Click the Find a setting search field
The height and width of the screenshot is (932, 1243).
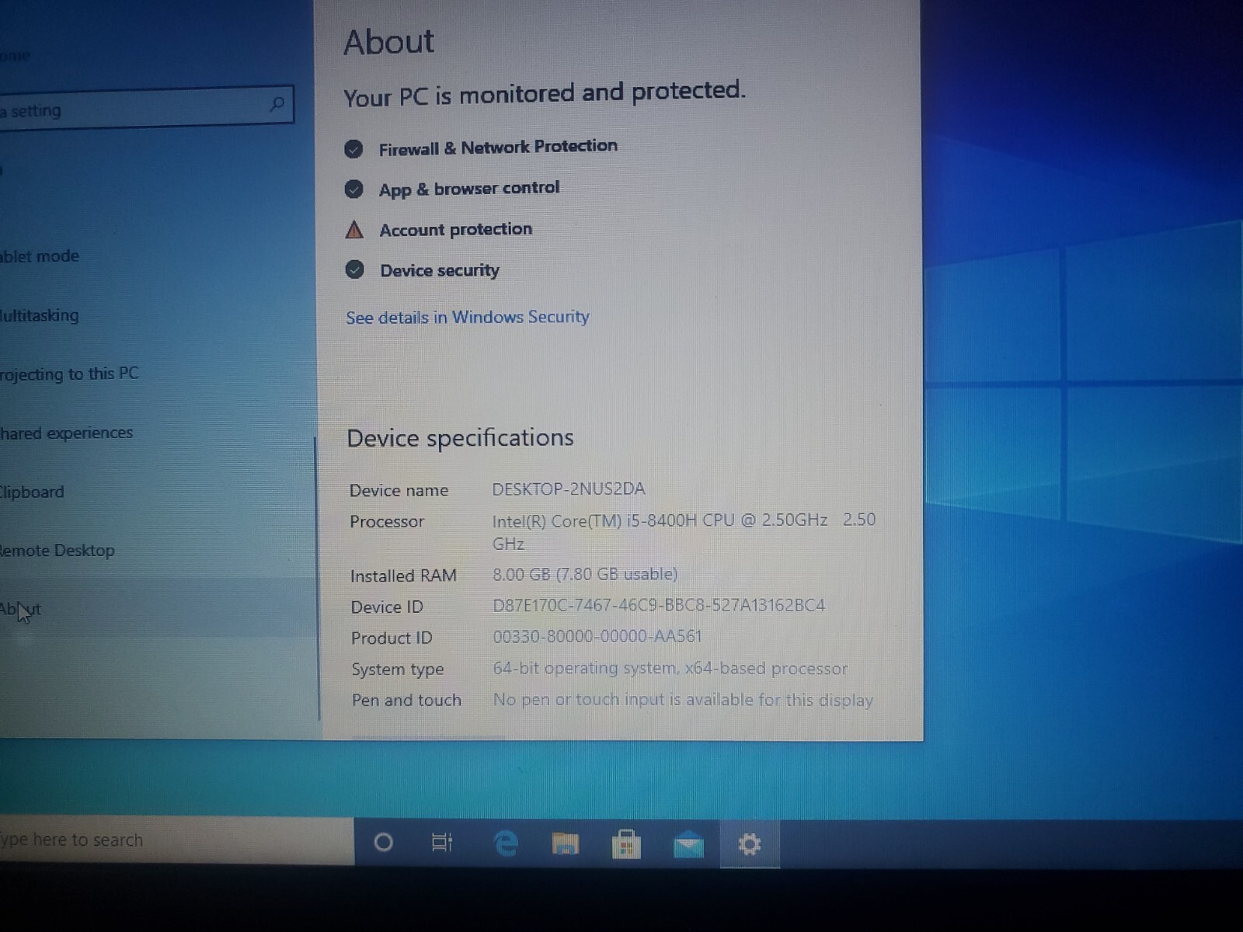[x=146, y=106]
